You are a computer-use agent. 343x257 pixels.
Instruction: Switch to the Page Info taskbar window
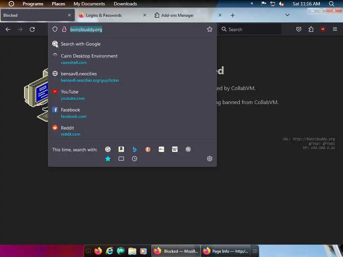[225, 251]
